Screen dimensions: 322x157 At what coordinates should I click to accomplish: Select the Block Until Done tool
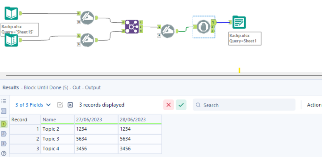[x=204, y=27]
